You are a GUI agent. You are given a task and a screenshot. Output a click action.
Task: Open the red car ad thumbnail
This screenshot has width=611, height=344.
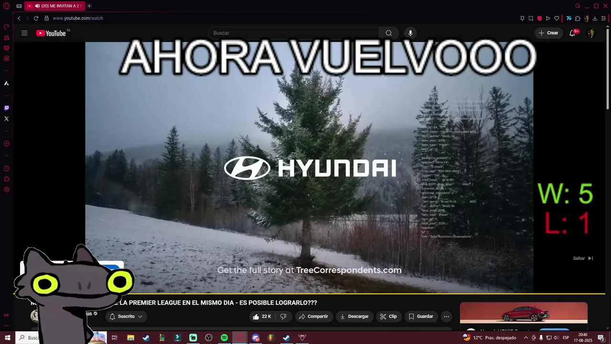(x=524, y=312)
